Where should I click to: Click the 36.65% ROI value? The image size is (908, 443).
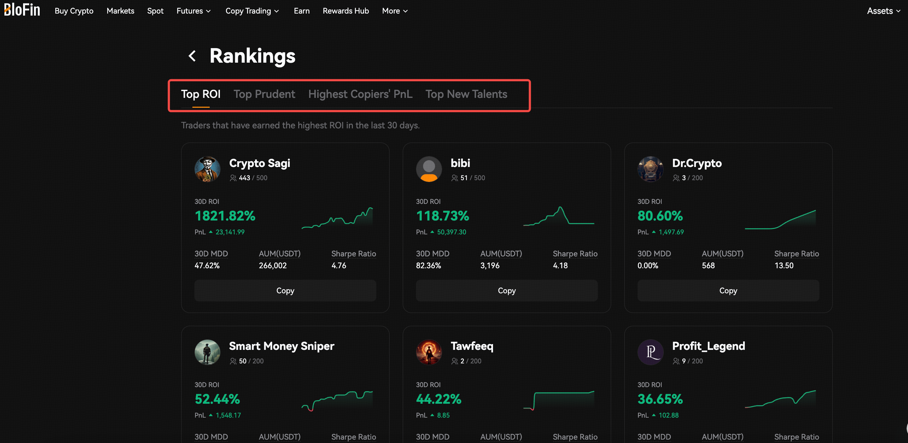(x=660, y=399)
